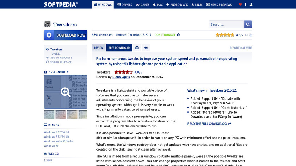296x166 pixels.
Task: Click the Donationware help question icon
Action: tap(178, 35)
